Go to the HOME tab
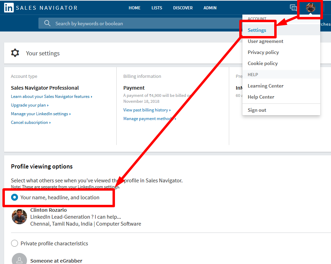Viewport: 331px width, 264px height. click(x=134, y=8)
